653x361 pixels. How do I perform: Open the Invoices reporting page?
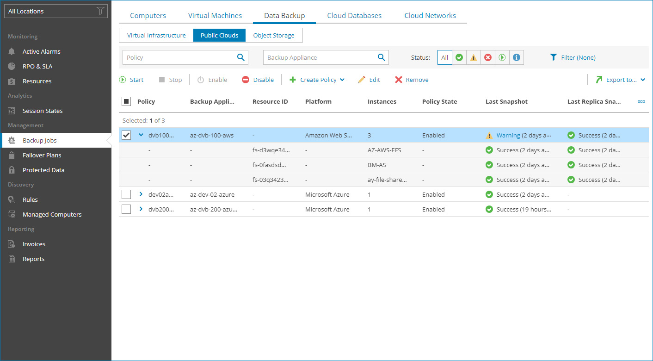pyautogui.click(x=35, y=244)
